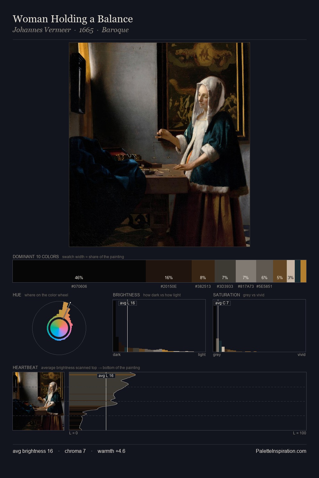Click the hex code '#817A73'
Image resolution: width=319 pixels, height=478 pixels.
pos(246,286)
